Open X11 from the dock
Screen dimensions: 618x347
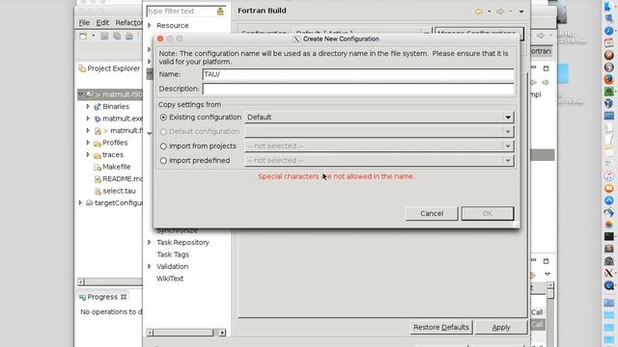[609, 273]
